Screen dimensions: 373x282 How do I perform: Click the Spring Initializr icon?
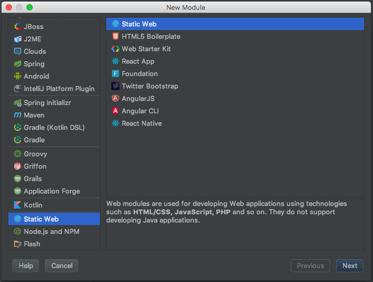(x=18, y=102)
